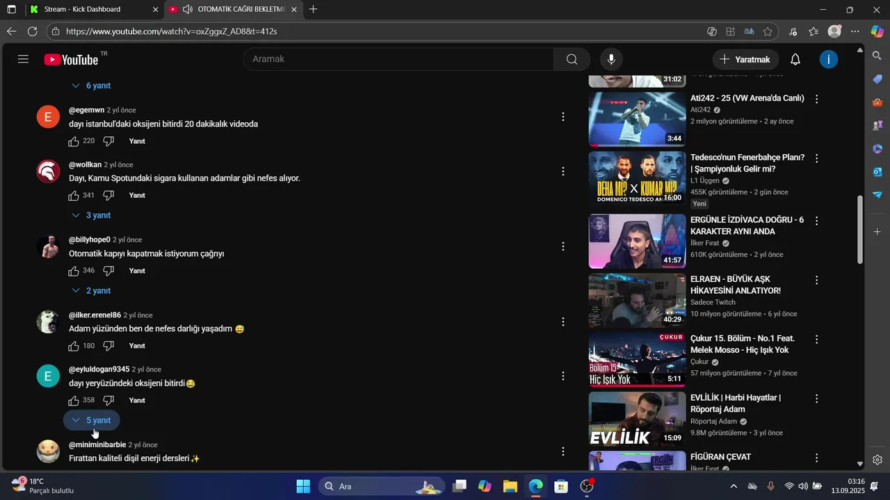
Task: Open more options for @miniminibarbie comment
Action: (x=563, y=451)
